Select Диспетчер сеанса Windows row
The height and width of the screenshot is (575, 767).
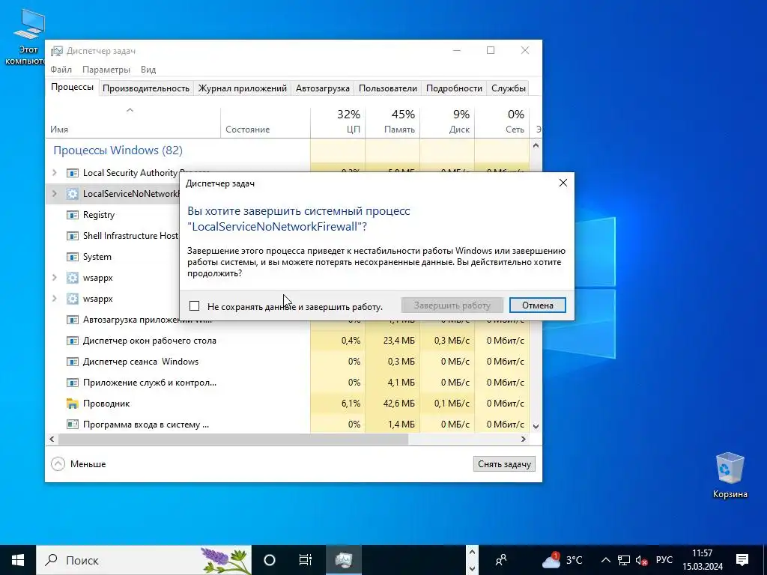(x=287, y=362)
